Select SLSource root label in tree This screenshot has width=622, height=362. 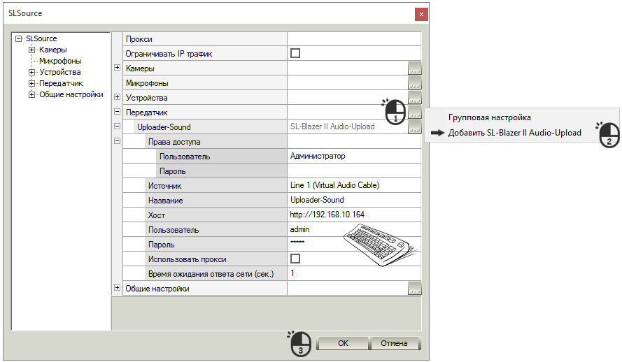coord(41,39)
